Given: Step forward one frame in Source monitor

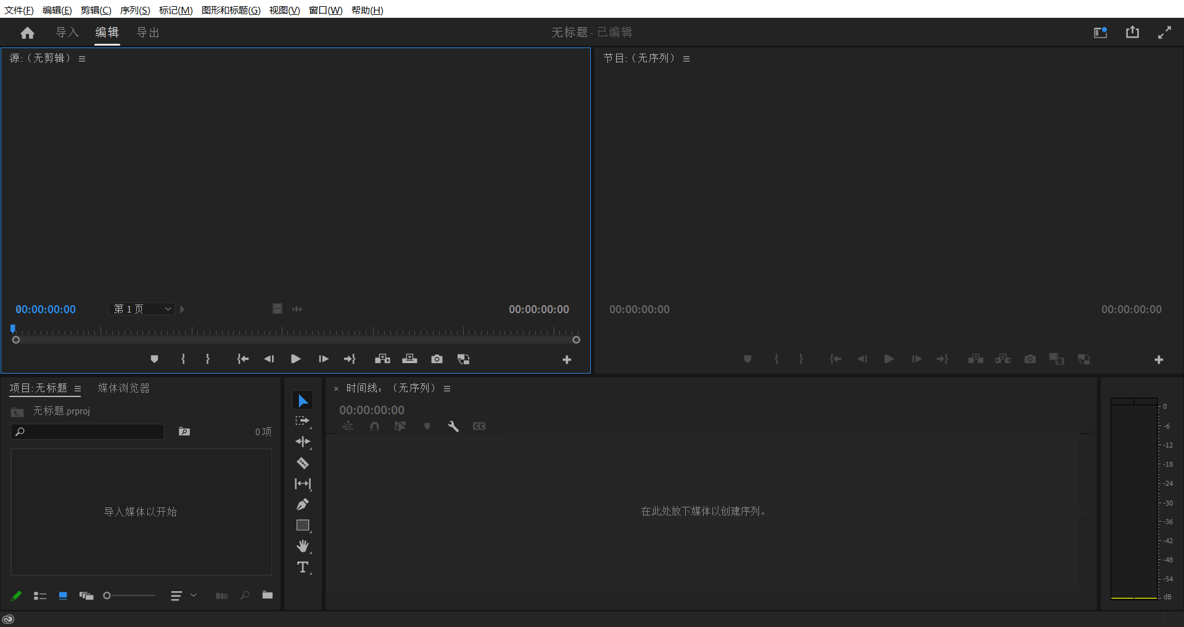Looking at the screenshot, I should point(323,359).
